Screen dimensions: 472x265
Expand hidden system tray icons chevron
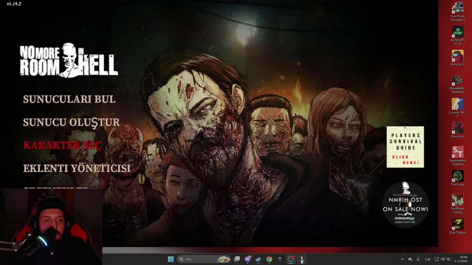pyautogui.click(x=402, y=259)
